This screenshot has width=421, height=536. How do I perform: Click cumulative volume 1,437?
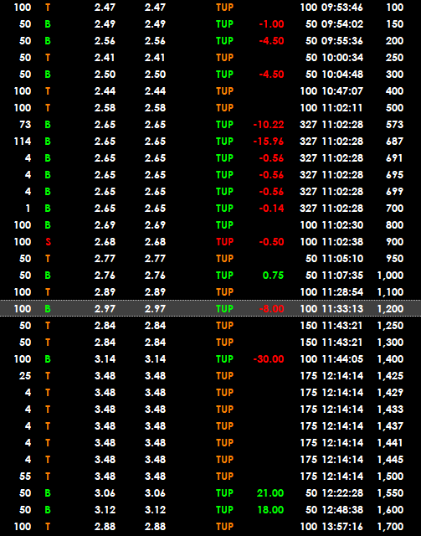click(x=390, y=426)
